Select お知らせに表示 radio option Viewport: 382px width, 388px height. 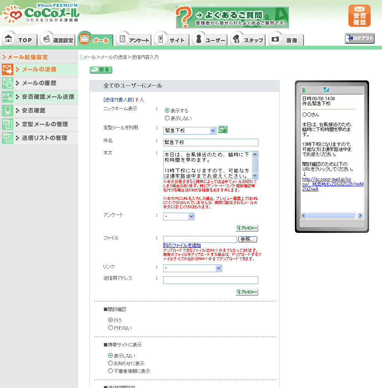coord(111,363)
